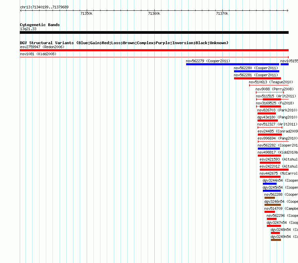
Task: Click the chr13:71340199..71379689 coordinates label
Action: pos(44,7)
